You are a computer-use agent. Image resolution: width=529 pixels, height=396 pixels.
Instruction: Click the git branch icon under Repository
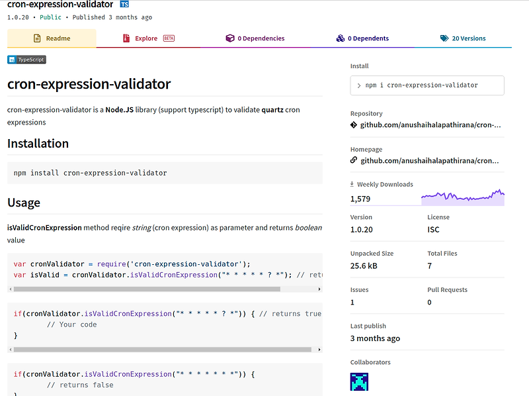click(x=353, y=124)
